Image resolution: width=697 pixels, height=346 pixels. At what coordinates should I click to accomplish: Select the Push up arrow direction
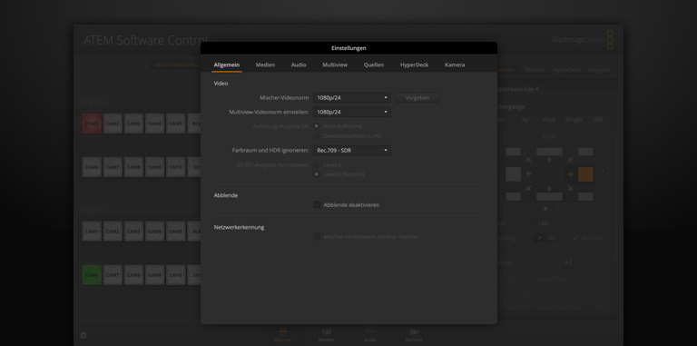[x=549, y=160]
